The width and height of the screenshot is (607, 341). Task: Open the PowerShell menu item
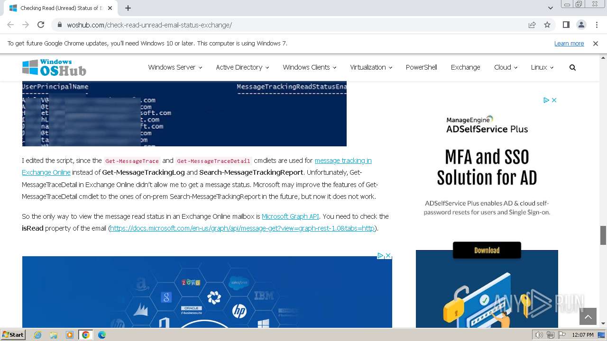[421, 67]
